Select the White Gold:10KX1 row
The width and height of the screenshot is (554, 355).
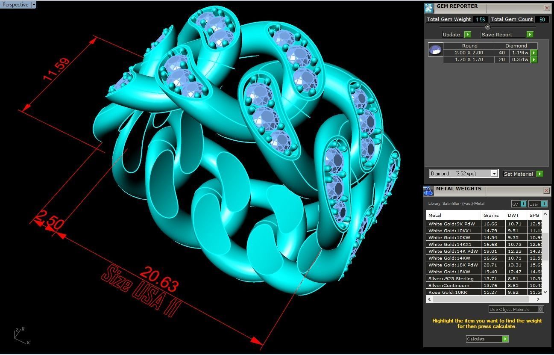[x=484, y=231]
